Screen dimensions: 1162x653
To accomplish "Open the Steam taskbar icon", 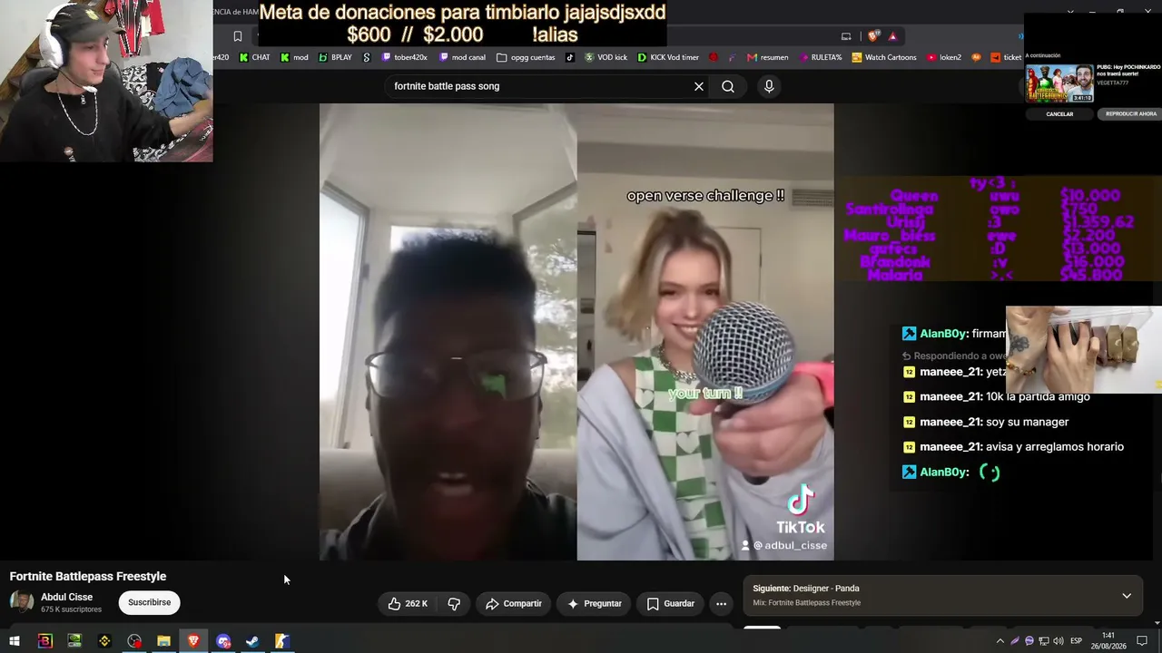I will (x=252, y=641).
